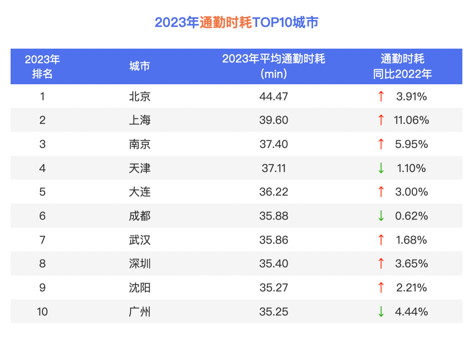The image size is (472, 338).
Task: Click the percentage 11.06%
Action: tap(411, 120)
